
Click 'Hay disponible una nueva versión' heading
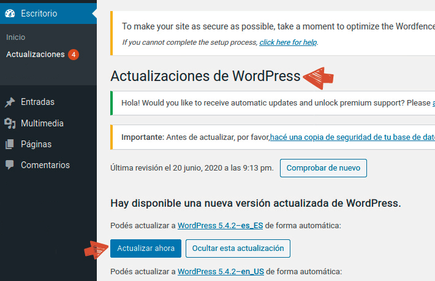point(255,204)
